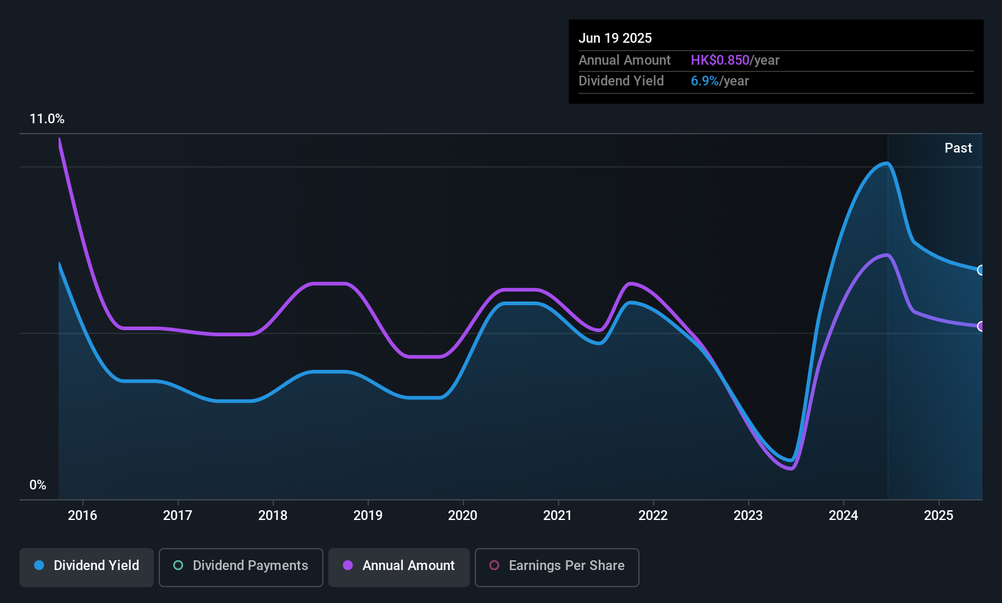Click the 2025 x-axis label

(939, 515)
